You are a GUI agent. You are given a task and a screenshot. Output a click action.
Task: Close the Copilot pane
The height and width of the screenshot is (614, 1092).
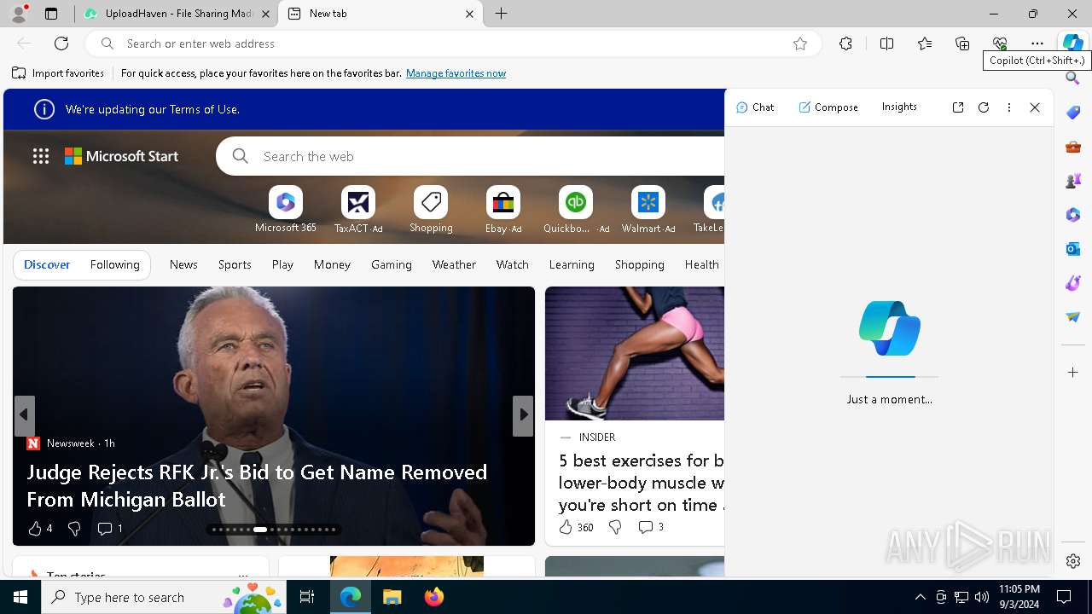(1035, 107)
